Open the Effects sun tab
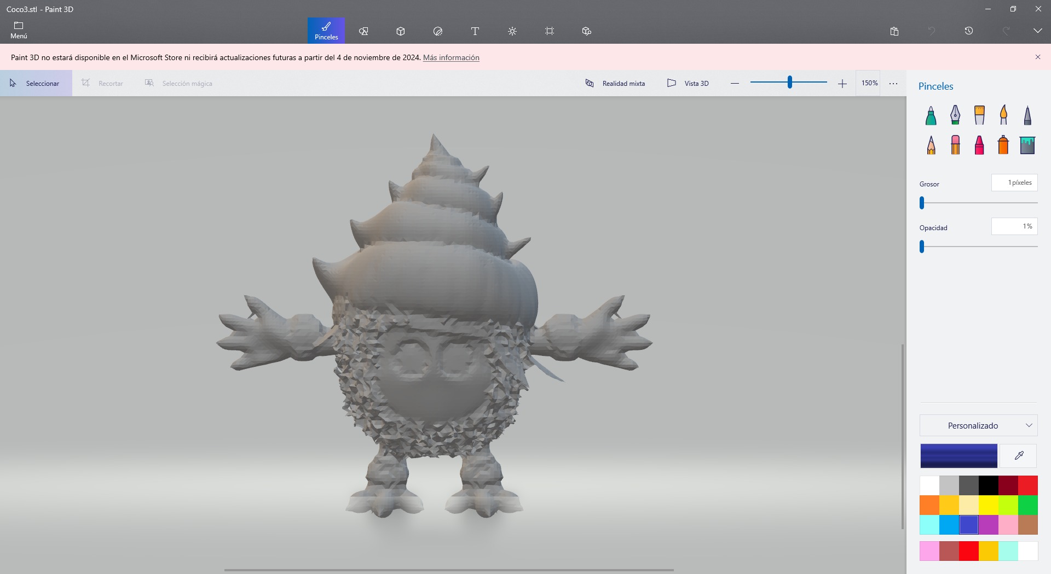1051x574 pixels. (512, 31)
